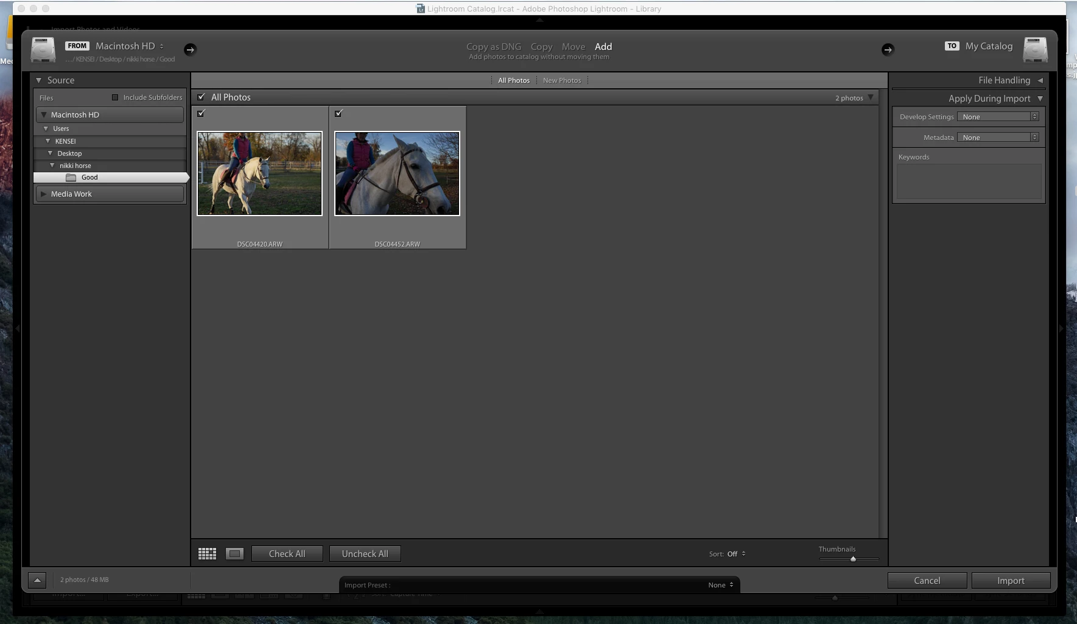Adjust the Thumbnails size slider
Screen dimensions: 1077x624
(853, 558)
